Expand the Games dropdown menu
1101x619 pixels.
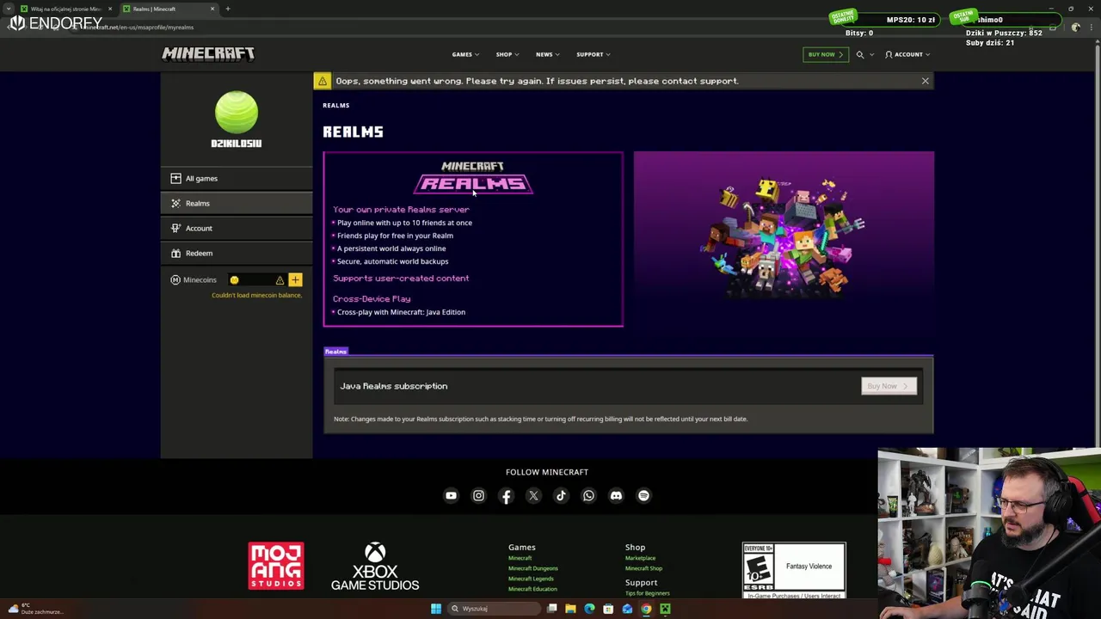click(x=465, y=54)
